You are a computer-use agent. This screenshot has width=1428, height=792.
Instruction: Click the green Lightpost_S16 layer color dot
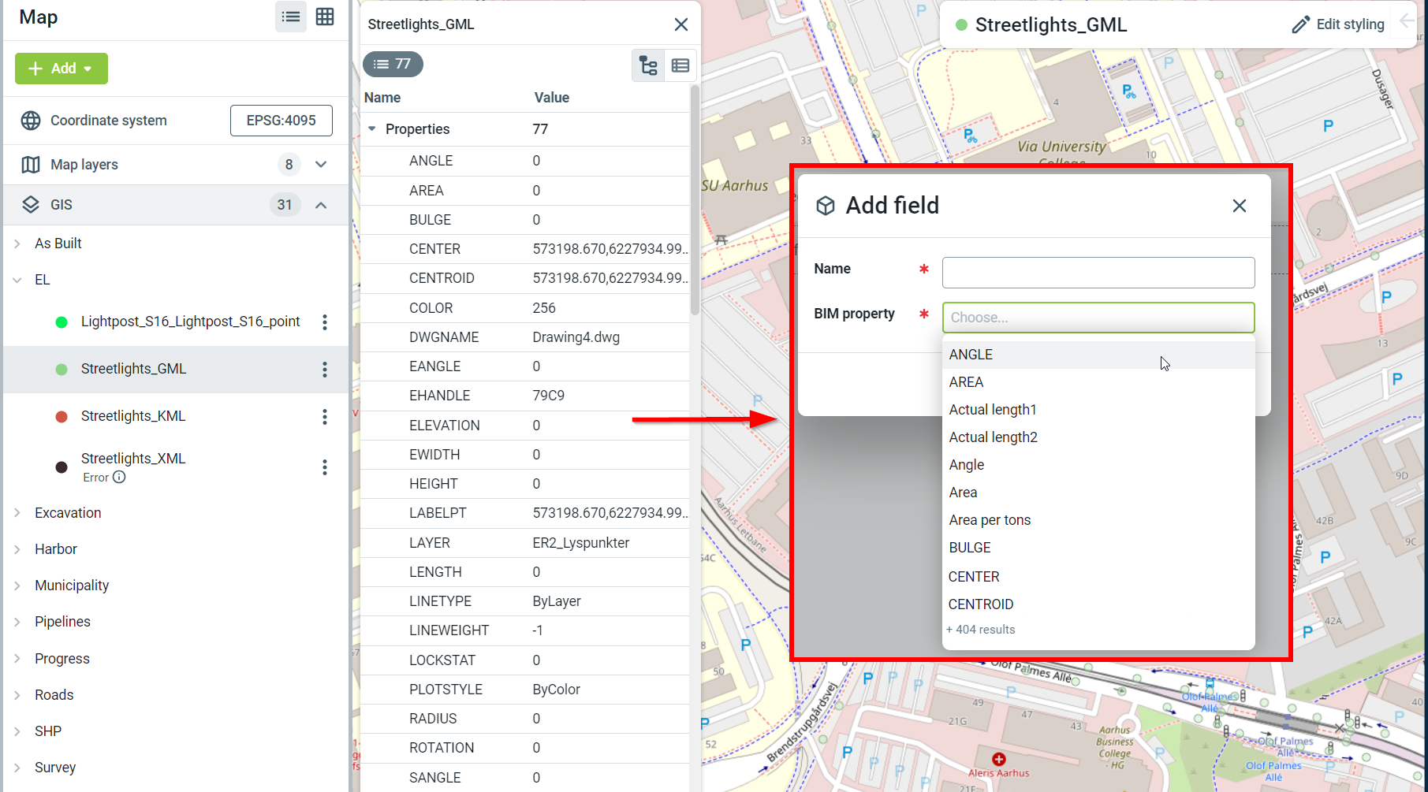tap(62, 322)
